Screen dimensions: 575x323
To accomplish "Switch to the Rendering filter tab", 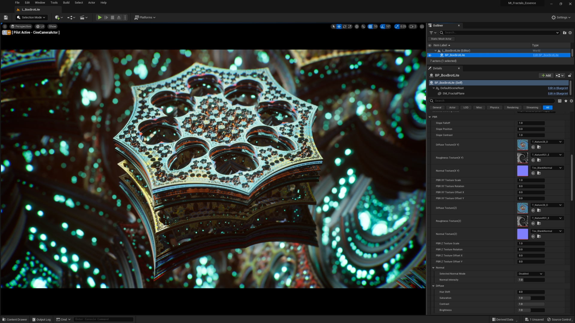I will (x=512, y=107).
